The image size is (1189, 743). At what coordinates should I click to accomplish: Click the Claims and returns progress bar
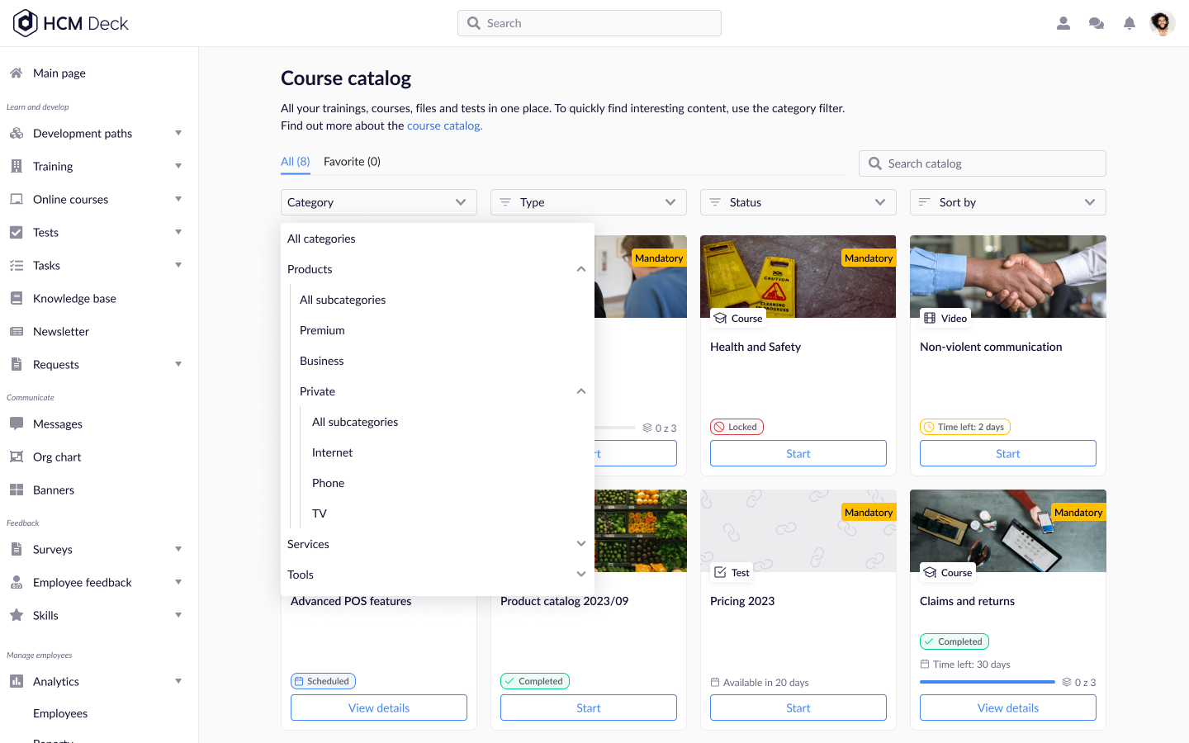988,682
